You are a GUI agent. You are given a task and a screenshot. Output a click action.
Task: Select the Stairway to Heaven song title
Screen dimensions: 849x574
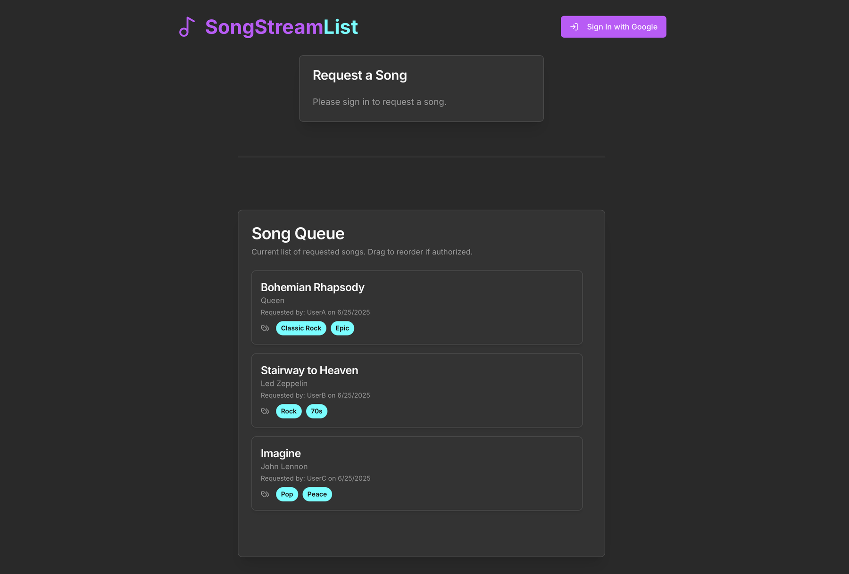[x=309, y=370]
